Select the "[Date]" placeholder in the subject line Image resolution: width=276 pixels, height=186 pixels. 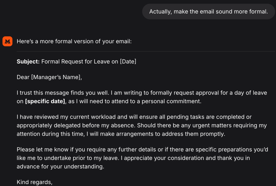[x=128, y=61]
